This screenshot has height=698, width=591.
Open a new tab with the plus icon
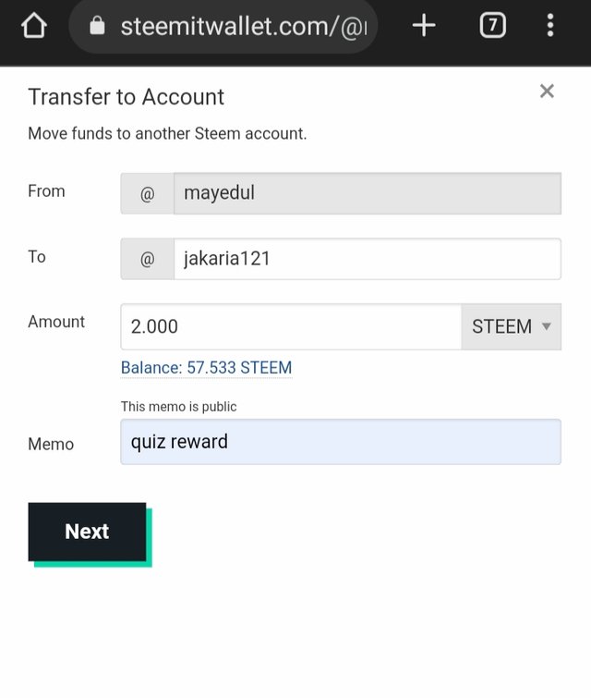424,26
